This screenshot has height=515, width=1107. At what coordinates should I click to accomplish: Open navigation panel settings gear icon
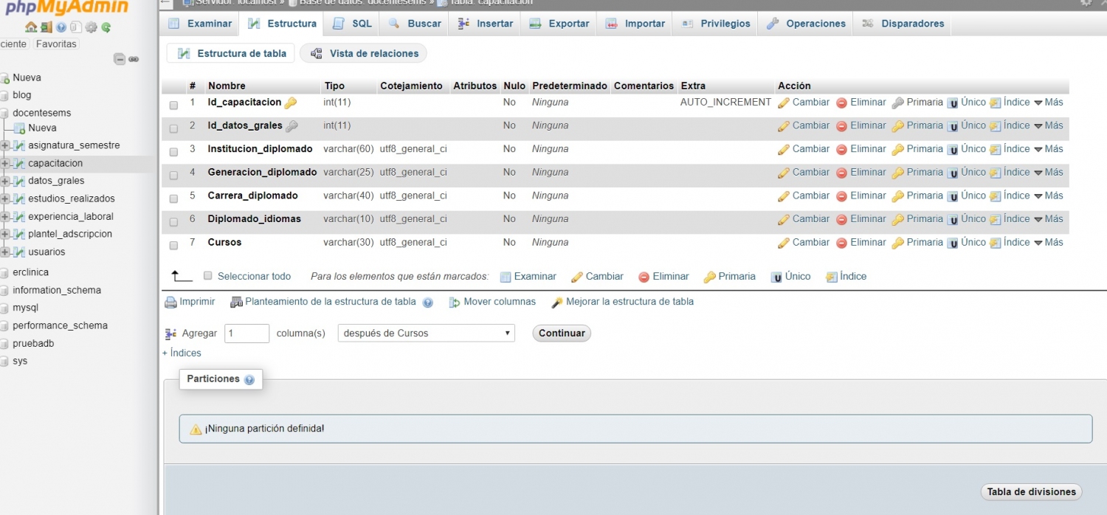pyautogui.click(x=91, y=28)
